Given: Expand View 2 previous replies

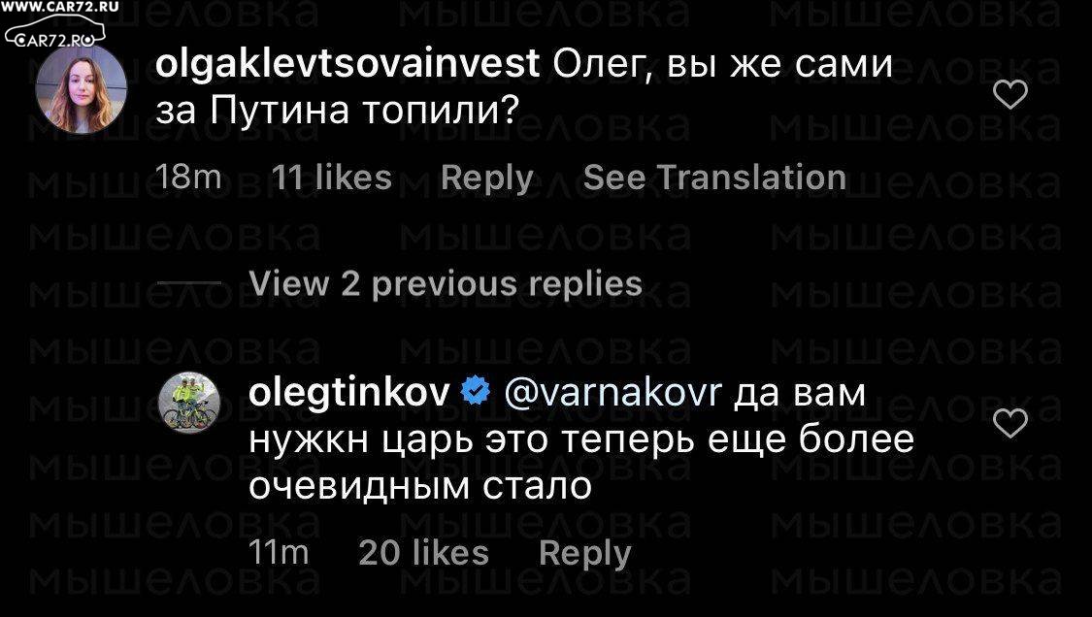Looking at the screenshot, I should click(x=445, y=284).
